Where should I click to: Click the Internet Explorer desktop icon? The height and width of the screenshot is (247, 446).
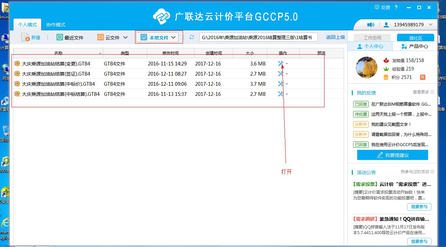[x=5, y=223]
